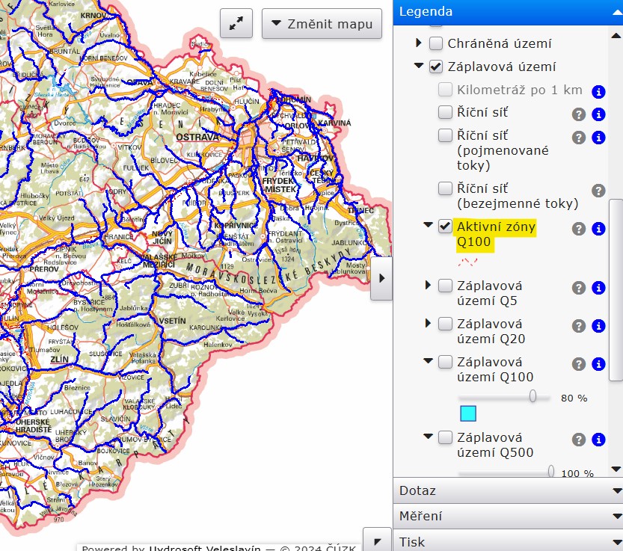
Task: Open info icon for Záplavová území Q5
Action: (598, 288)
